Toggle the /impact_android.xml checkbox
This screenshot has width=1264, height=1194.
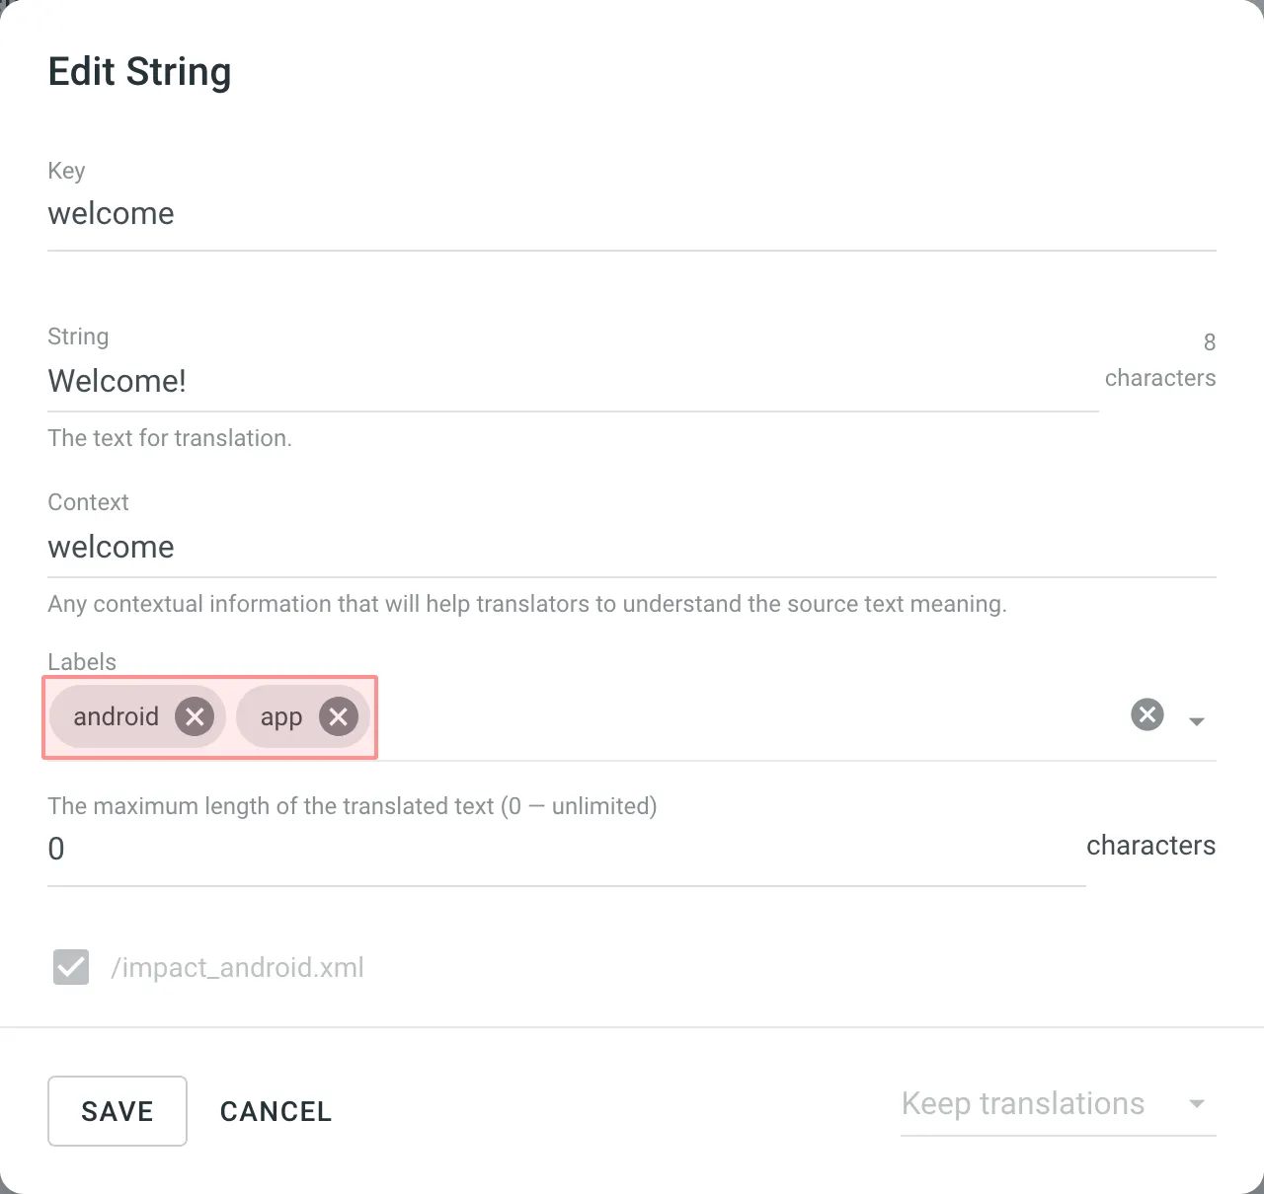71,967
